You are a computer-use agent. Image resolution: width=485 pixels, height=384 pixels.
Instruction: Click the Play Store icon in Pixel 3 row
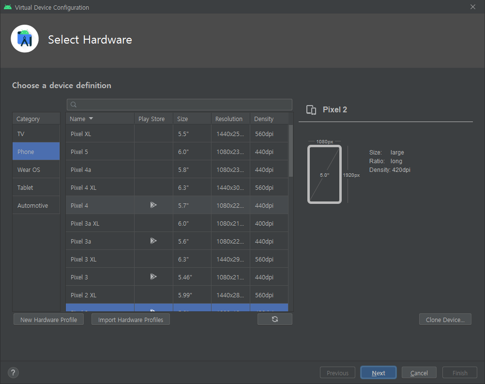tap(153, 276)
